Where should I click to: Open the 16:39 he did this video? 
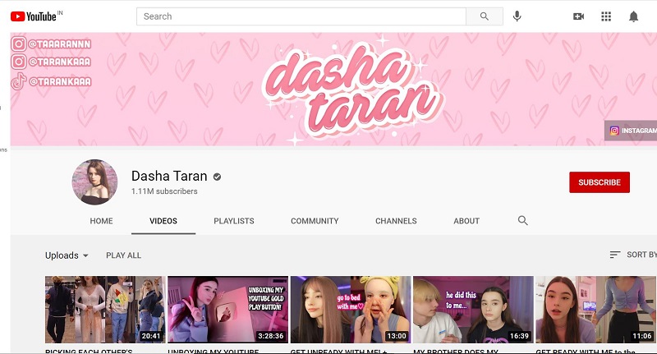pos(473,310)
